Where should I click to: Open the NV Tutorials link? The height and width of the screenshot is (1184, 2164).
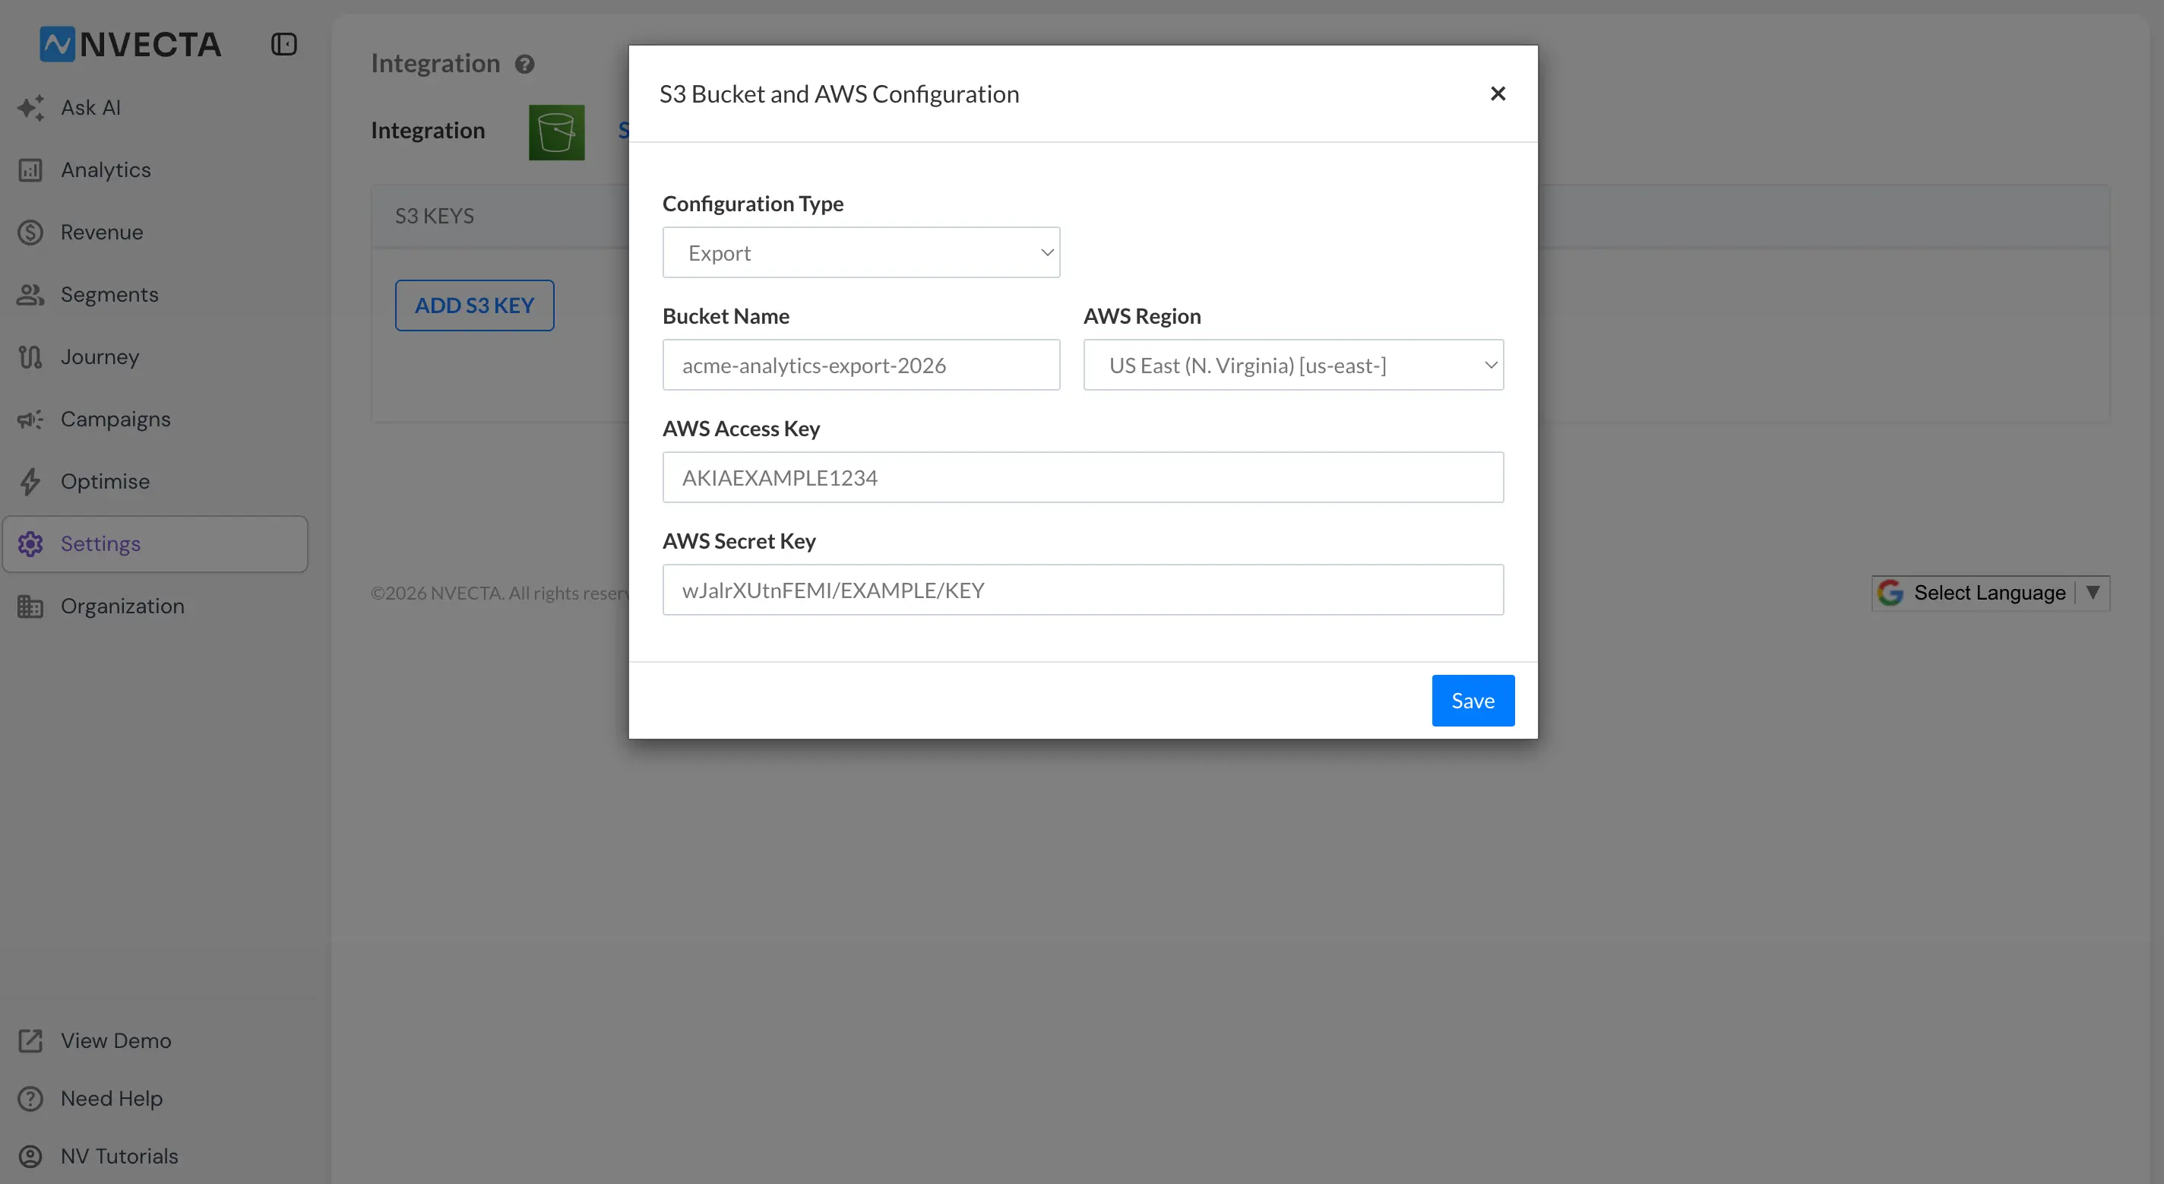click(119, 1157)
